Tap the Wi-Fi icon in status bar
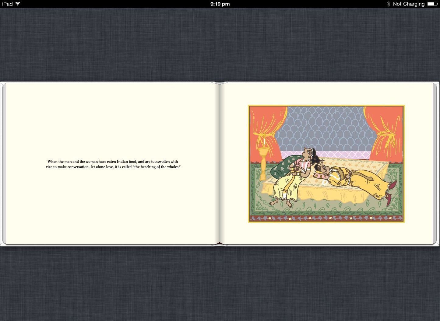 click(18, 4)
